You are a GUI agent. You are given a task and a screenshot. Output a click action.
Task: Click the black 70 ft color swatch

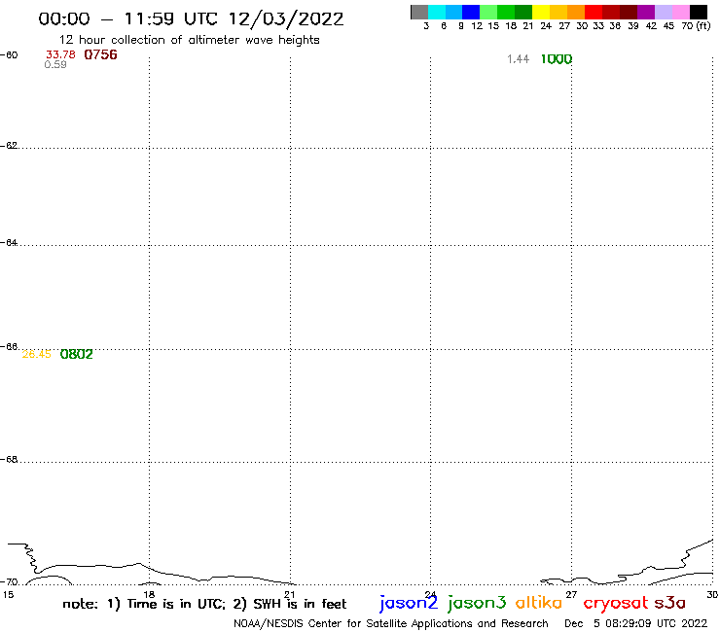(x=699, y=12)
